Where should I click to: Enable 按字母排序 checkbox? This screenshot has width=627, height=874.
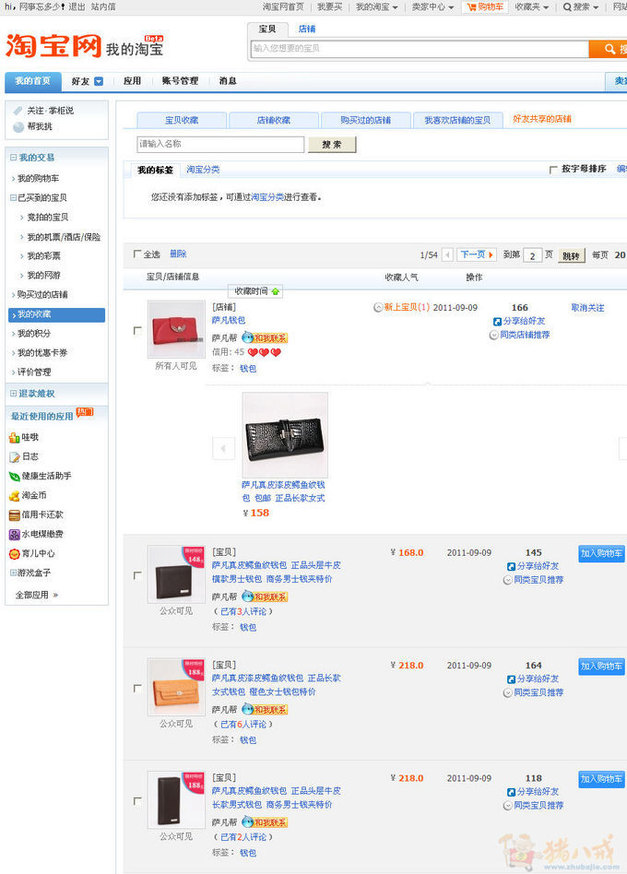(x=553, y=170)
